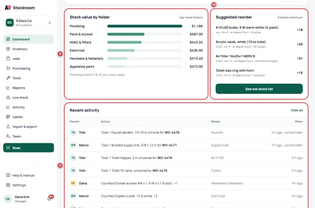The width and height of the screenshot is (315, 208).
Task: Click the Settings gear icon
Action: (x=8, y=185)
